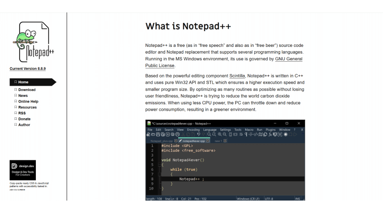Follow the Scintilla hyperlink
Image resolution: width=383 pixels, height=213 pixels.
pos(237,76)
